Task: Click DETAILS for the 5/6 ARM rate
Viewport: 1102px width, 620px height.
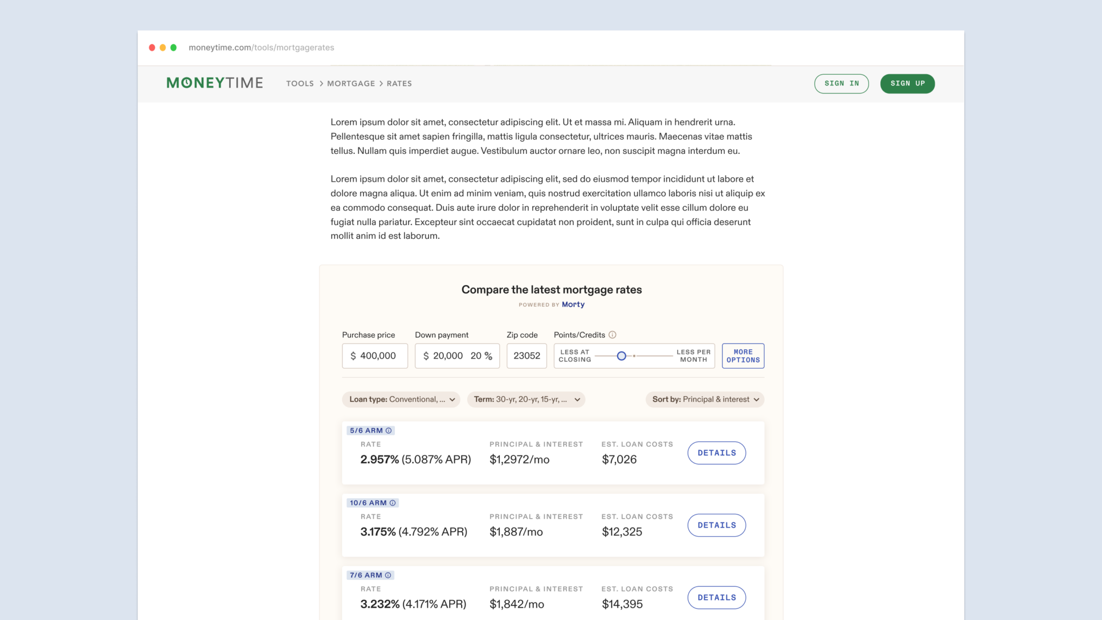Action: tap(716, 453)
